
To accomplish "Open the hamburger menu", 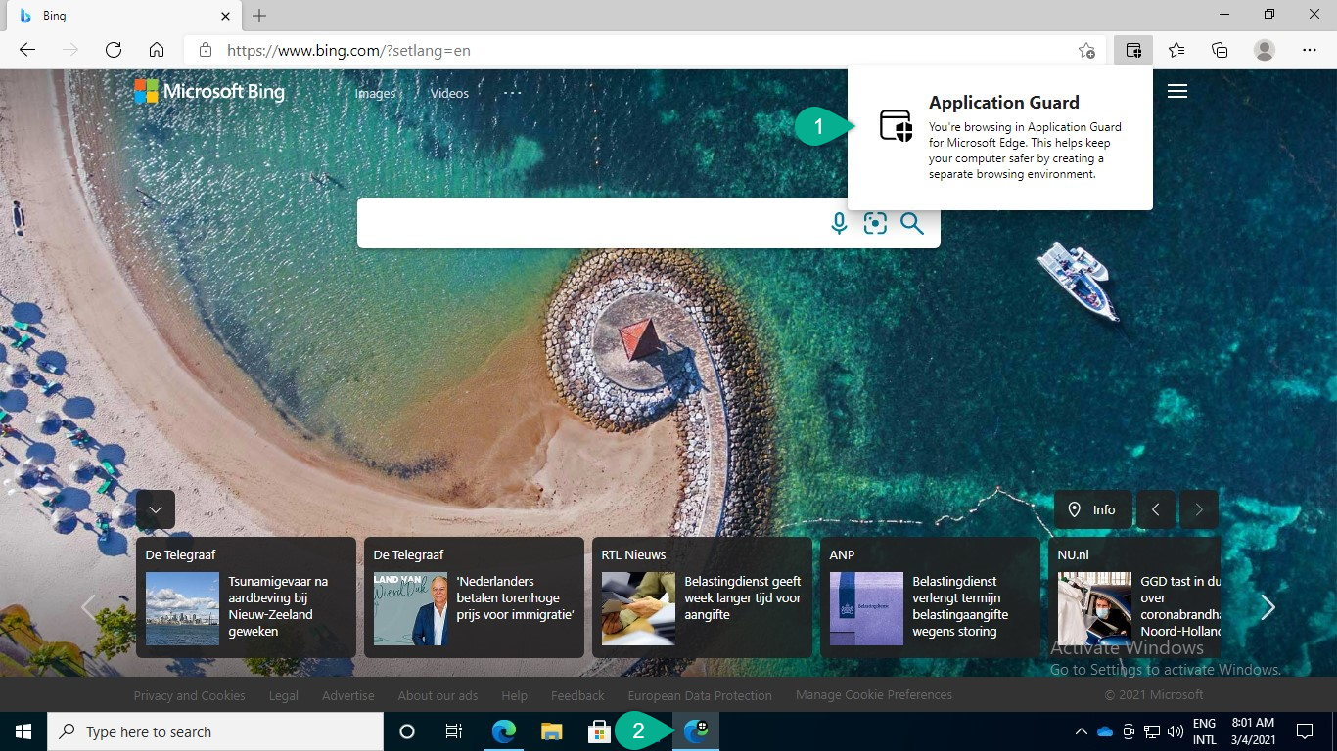I will pos(1176,91).
